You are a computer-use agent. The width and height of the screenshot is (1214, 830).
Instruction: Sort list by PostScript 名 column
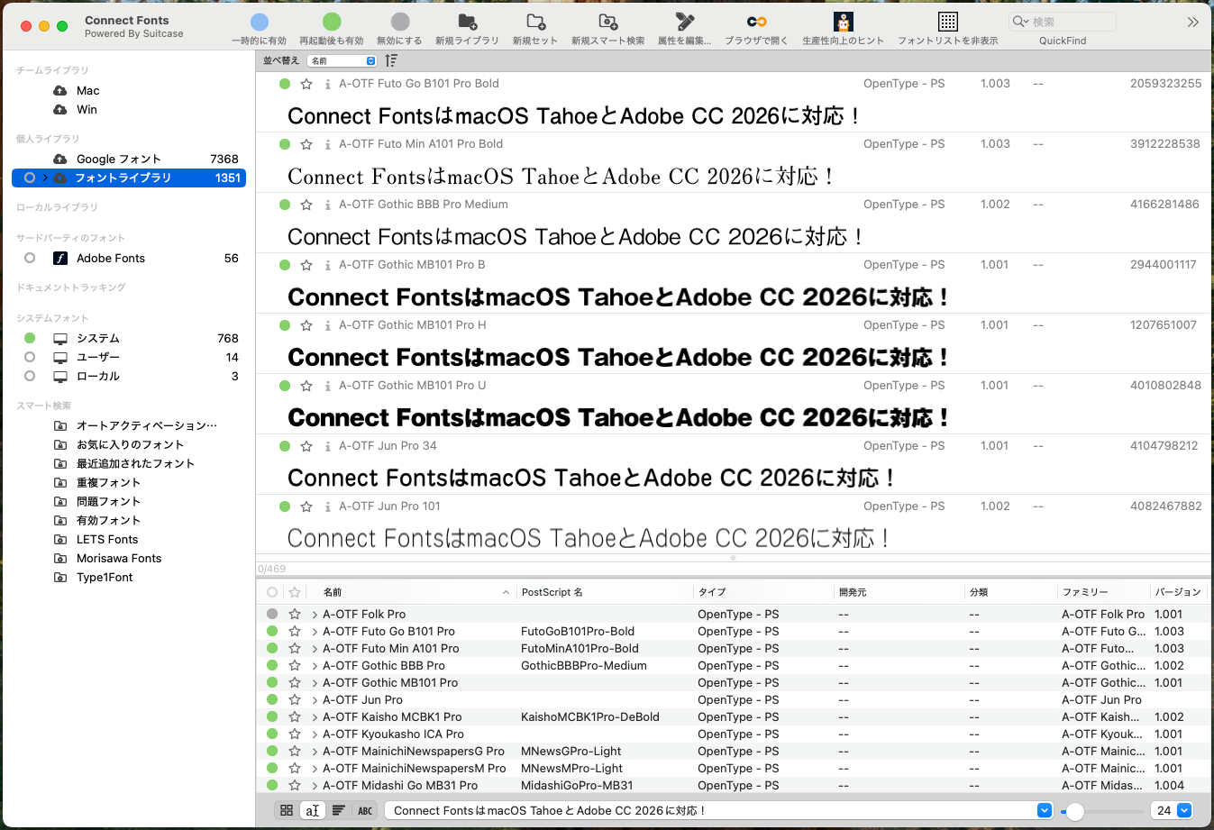pyautogui.click(x=552, y=592)
